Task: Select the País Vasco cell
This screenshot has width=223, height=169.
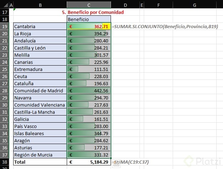Action: click(40, 126)
